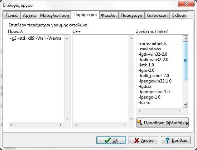Click up arrow of linker list scrollbar
This screenshot has width=197, height=150.
coord(186,38)
